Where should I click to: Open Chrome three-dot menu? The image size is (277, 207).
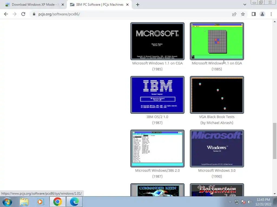click(x=271, y=14)
